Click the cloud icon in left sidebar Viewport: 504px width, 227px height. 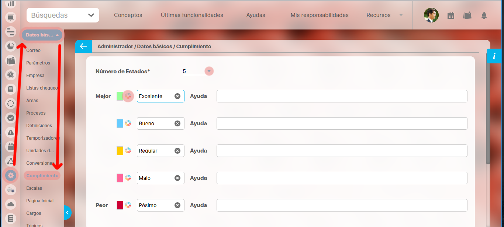(11, 204)
